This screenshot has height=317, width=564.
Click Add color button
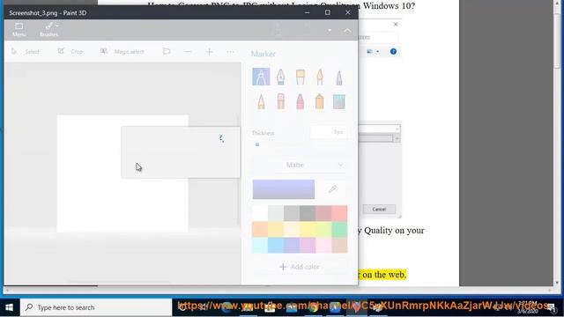tap(300, 267)
